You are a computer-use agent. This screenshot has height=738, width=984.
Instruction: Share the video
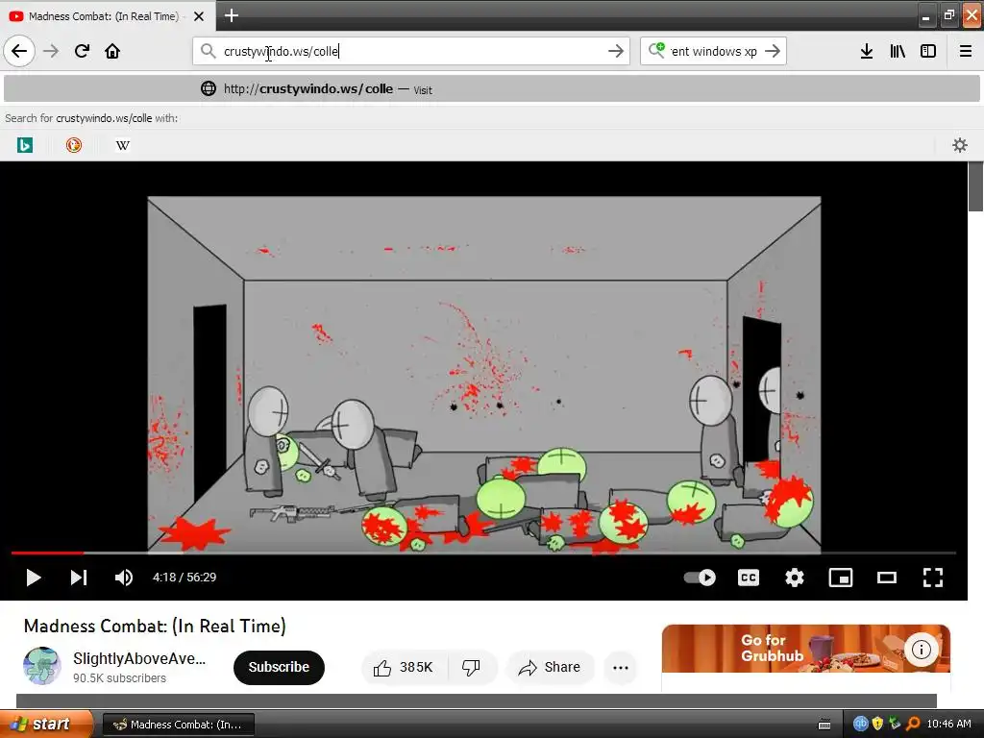(x=550, y=667)
